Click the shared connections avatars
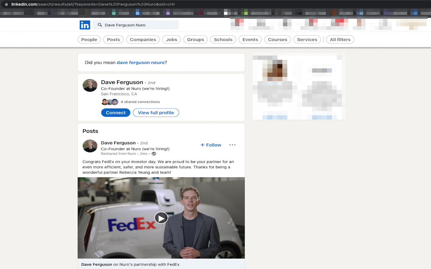This screenshot has width=431, height=269. [x=109, y=102]
